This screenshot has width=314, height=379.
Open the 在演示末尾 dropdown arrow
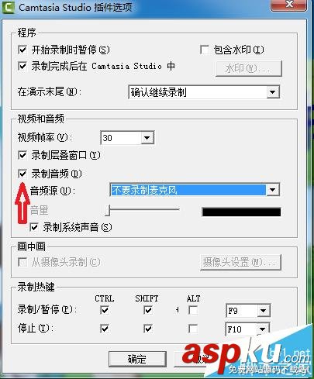(273, 92)
